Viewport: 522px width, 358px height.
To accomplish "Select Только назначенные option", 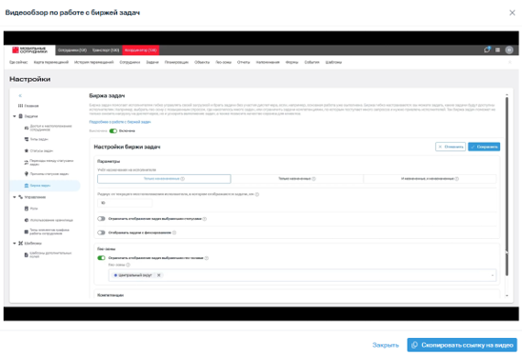I will [x=297, y=179].
